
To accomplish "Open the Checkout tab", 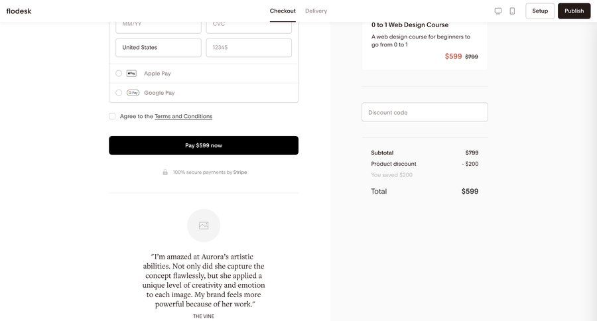I will (283, 11).
